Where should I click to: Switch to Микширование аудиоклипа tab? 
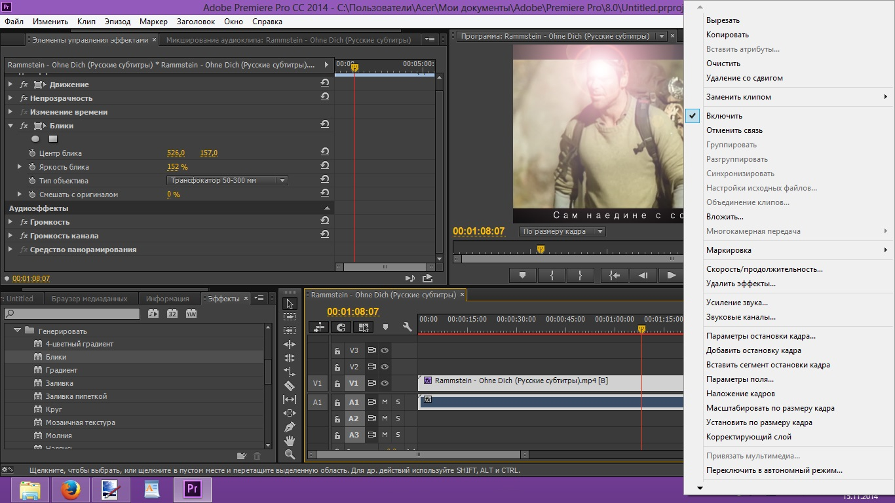click(x=289, y=40)
